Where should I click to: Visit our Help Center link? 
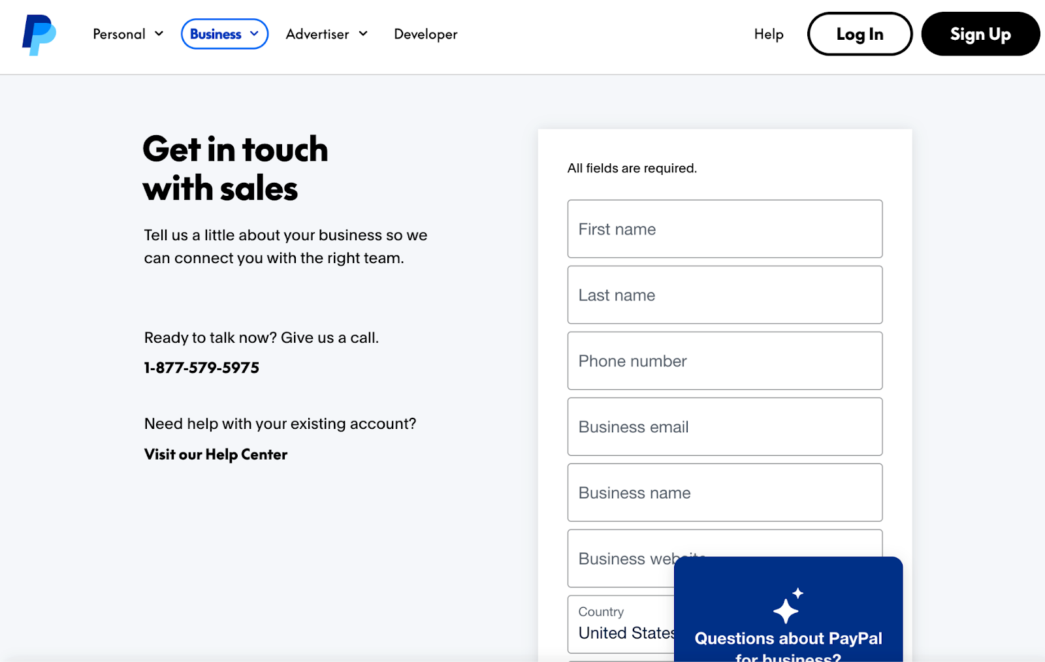coord(216,454)
